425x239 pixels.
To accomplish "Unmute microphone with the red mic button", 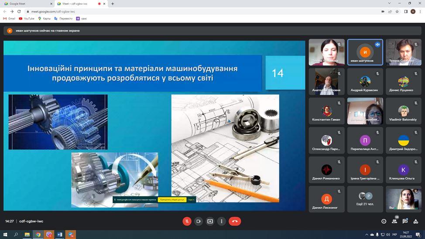I will [187, 222].
